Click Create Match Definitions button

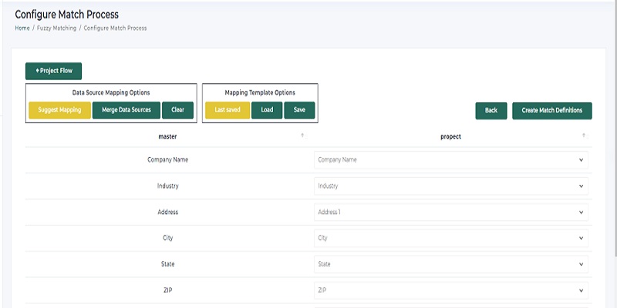(551, 111)
